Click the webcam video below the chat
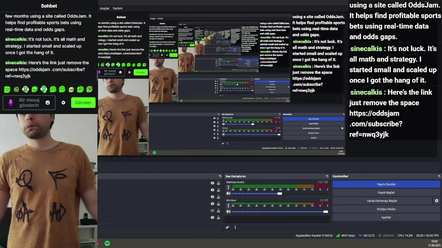Viewport: 442px width, 248px height. [48, 181]
